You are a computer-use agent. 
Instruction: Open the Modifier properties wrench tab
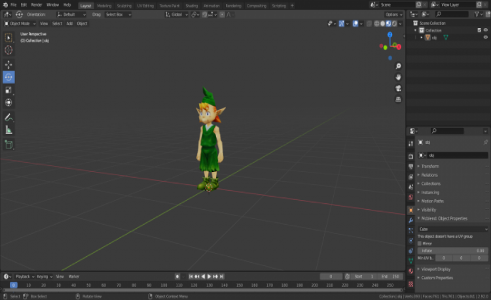coord(411,220)
